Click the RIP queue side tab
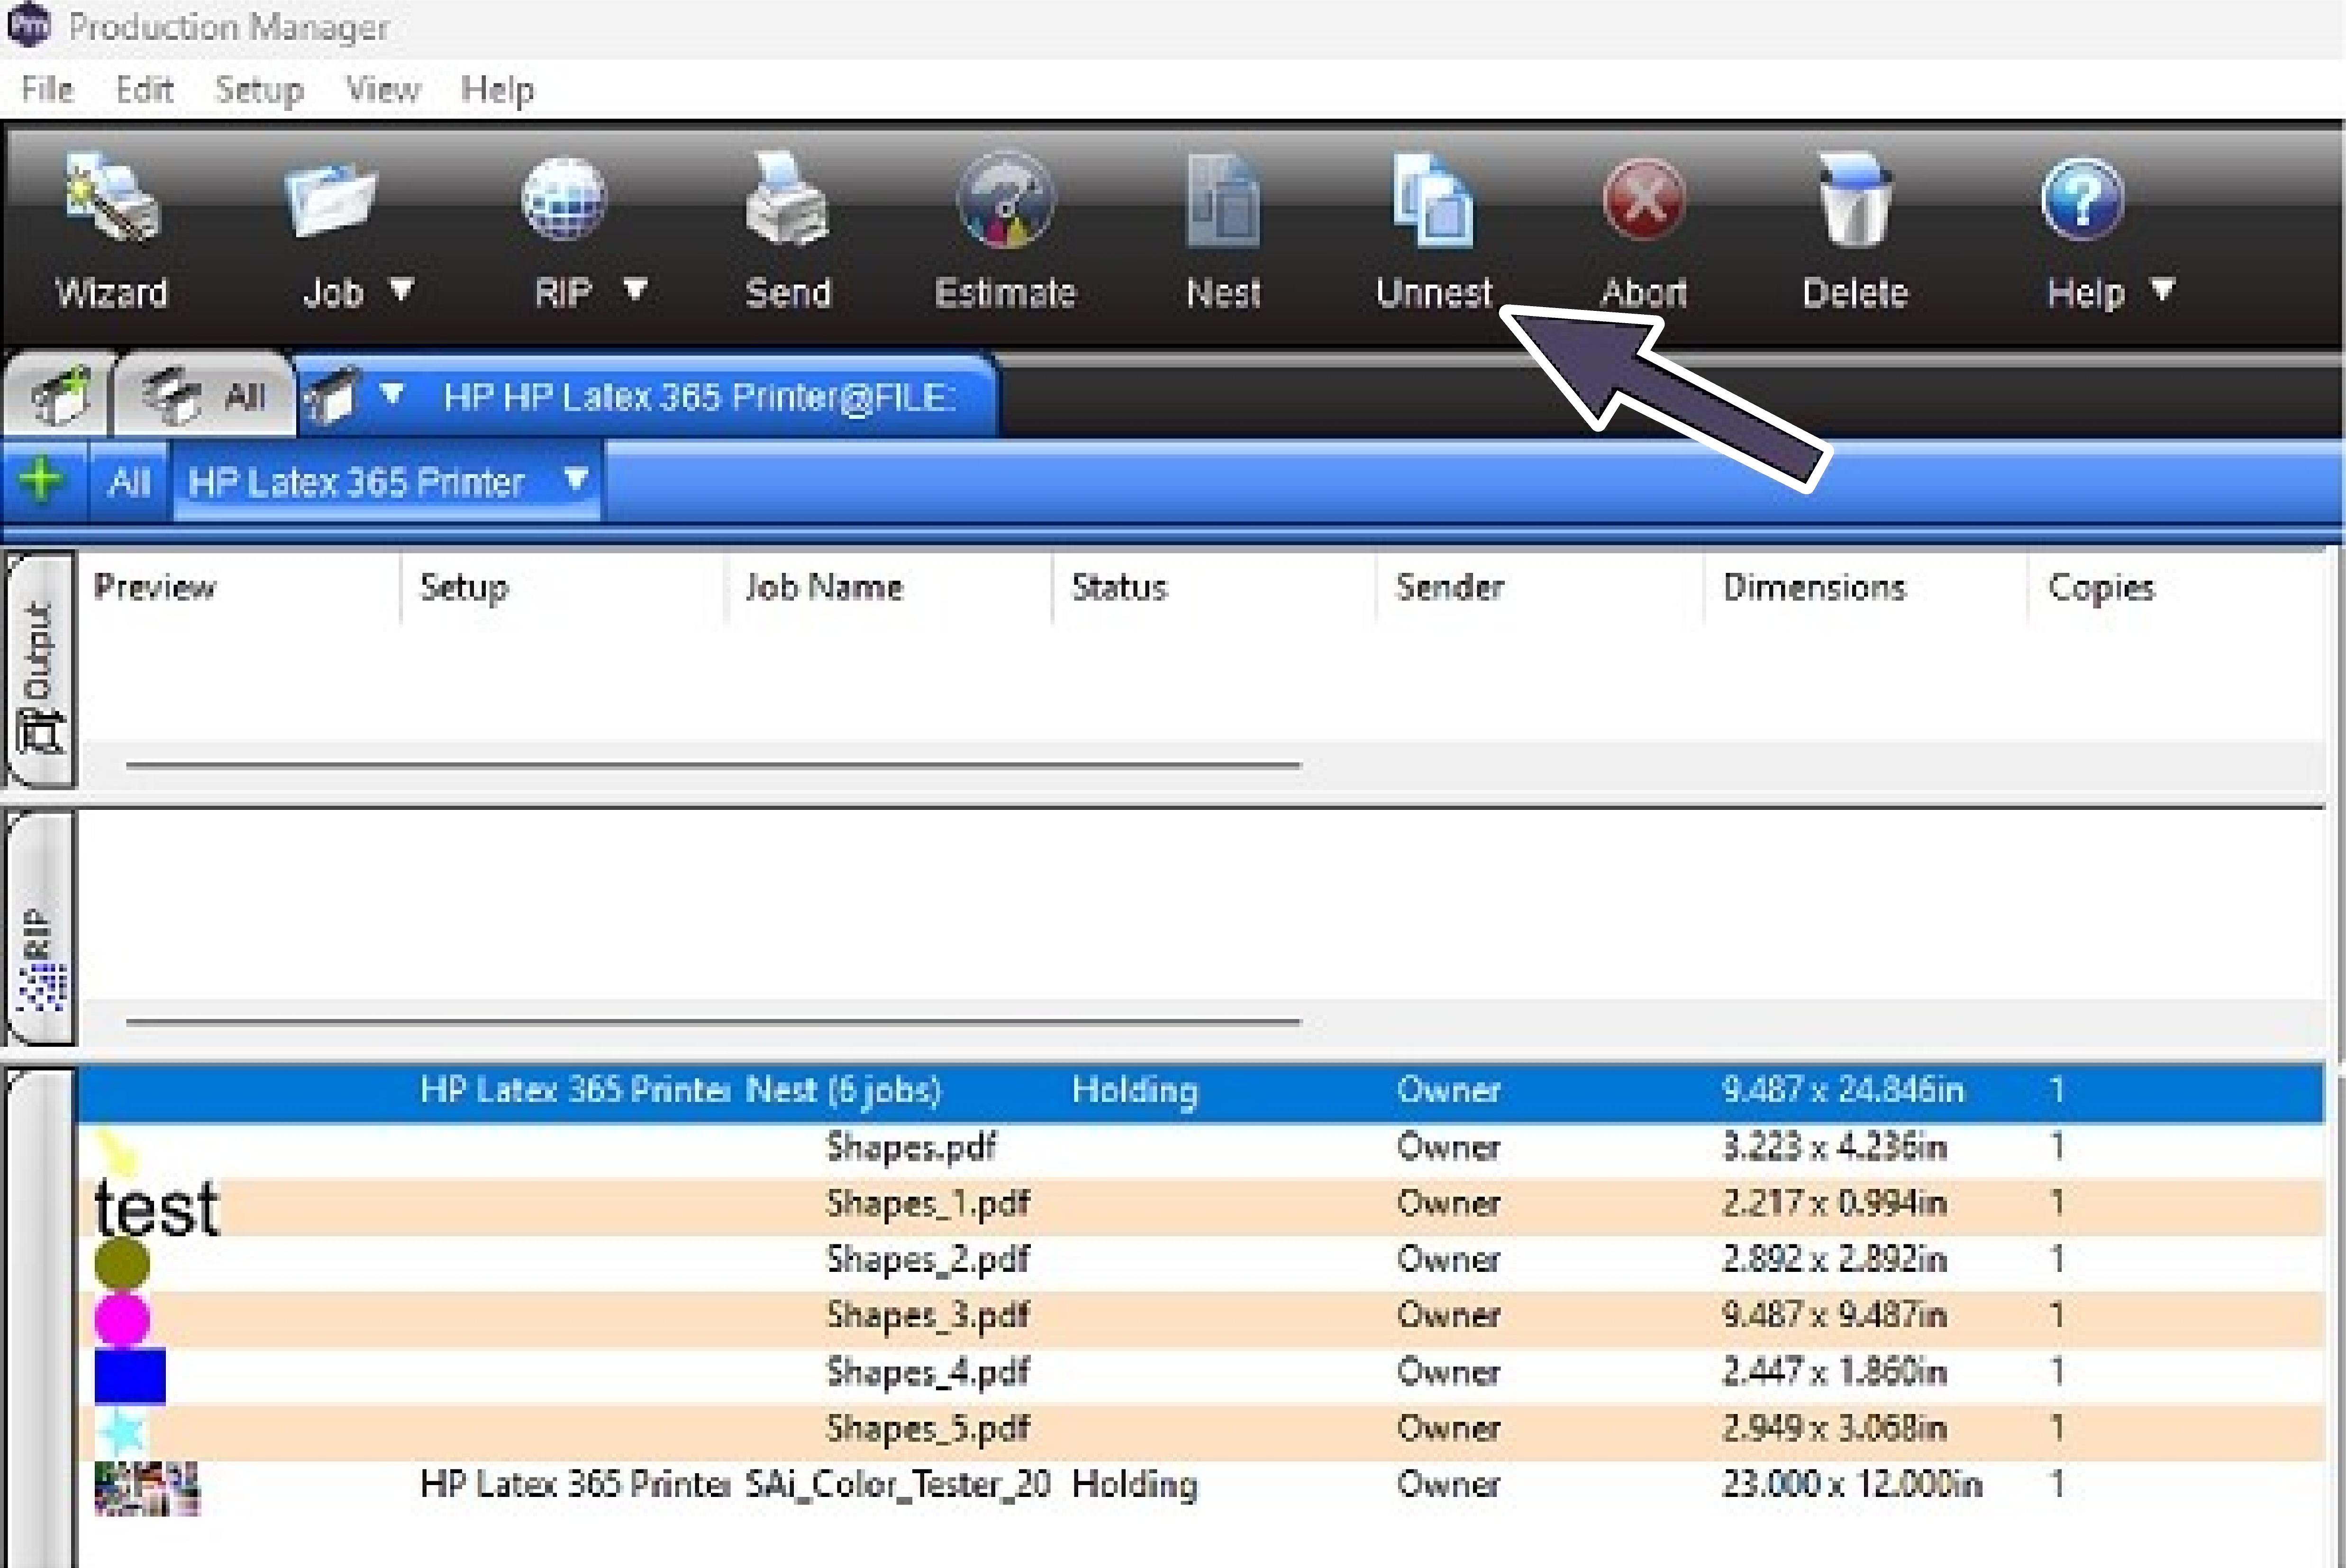2346x1568 pixels. 40,928
